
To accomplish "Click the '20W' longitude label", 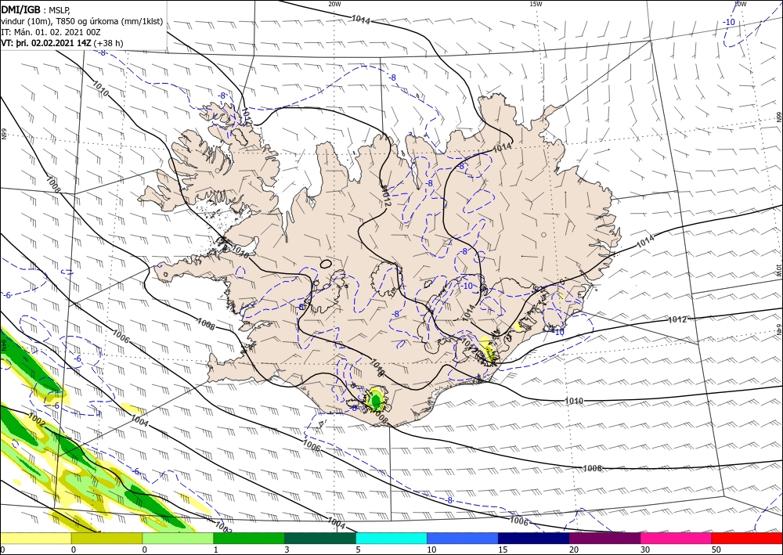I will click(x=334, y=3).
